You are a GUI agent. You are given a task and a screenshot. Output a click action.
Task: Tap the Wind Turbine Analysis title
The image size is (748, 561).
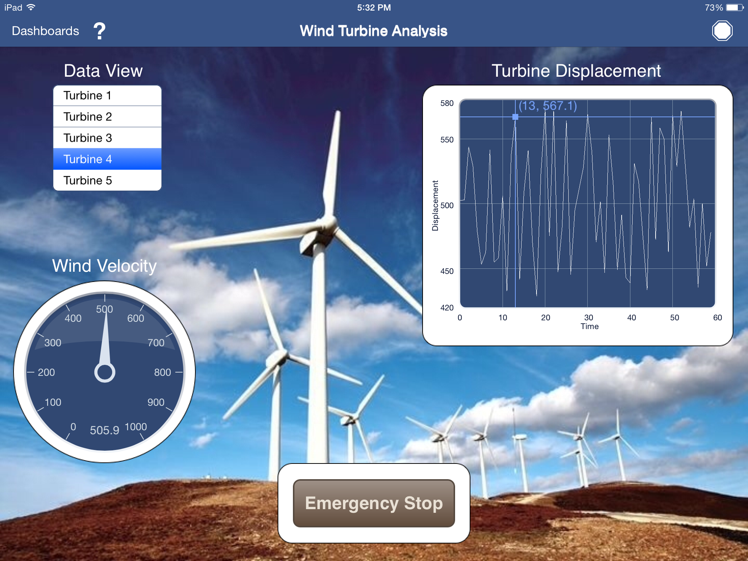[x=373, y=31]
